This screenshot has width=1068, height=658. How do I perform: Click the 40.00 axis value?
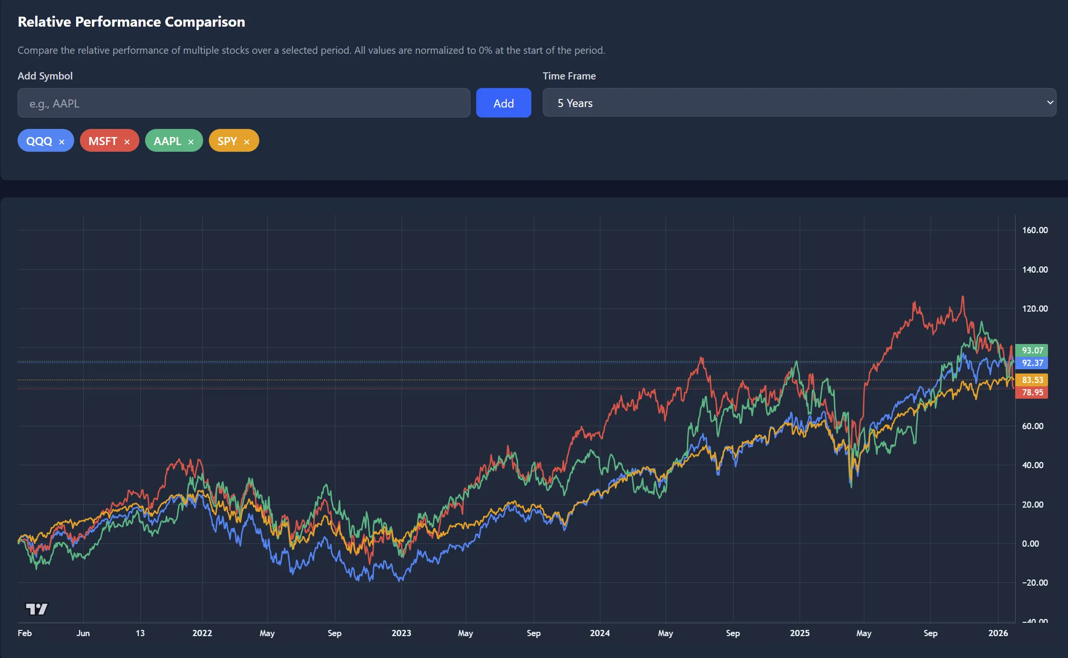point(1033,465)
